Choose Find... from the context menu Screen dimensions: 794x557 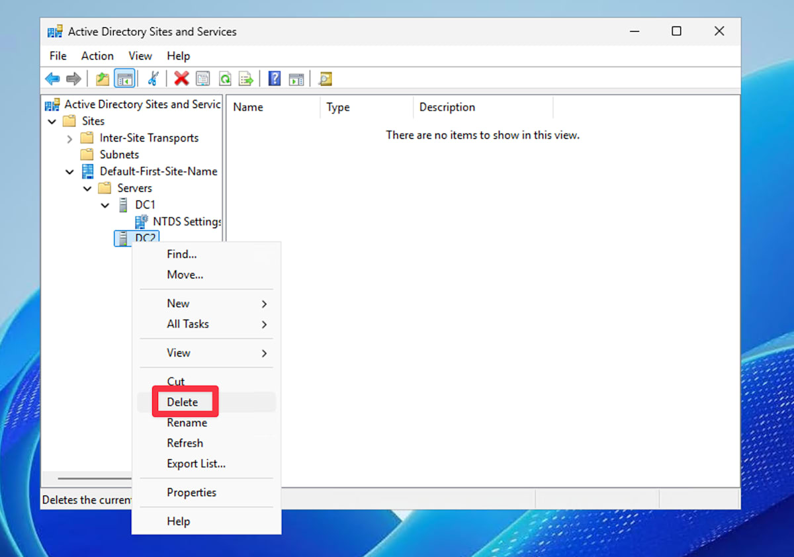[206, 254]
